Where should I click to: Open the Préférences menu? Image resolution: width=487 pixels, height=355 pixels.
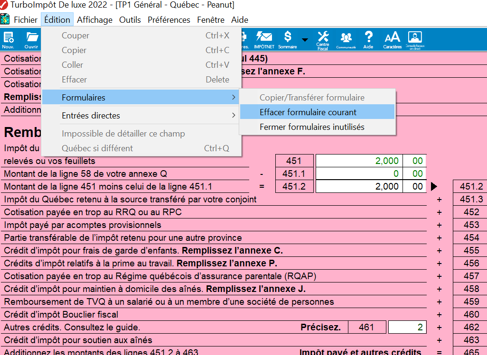tap(169, 20)
